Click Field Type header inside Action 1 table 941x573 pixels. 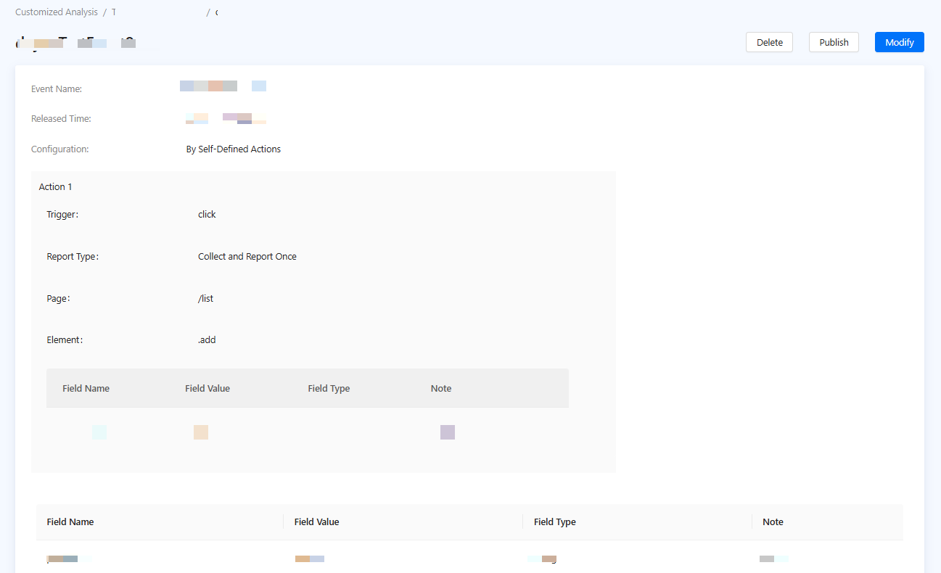click(329, 388)
